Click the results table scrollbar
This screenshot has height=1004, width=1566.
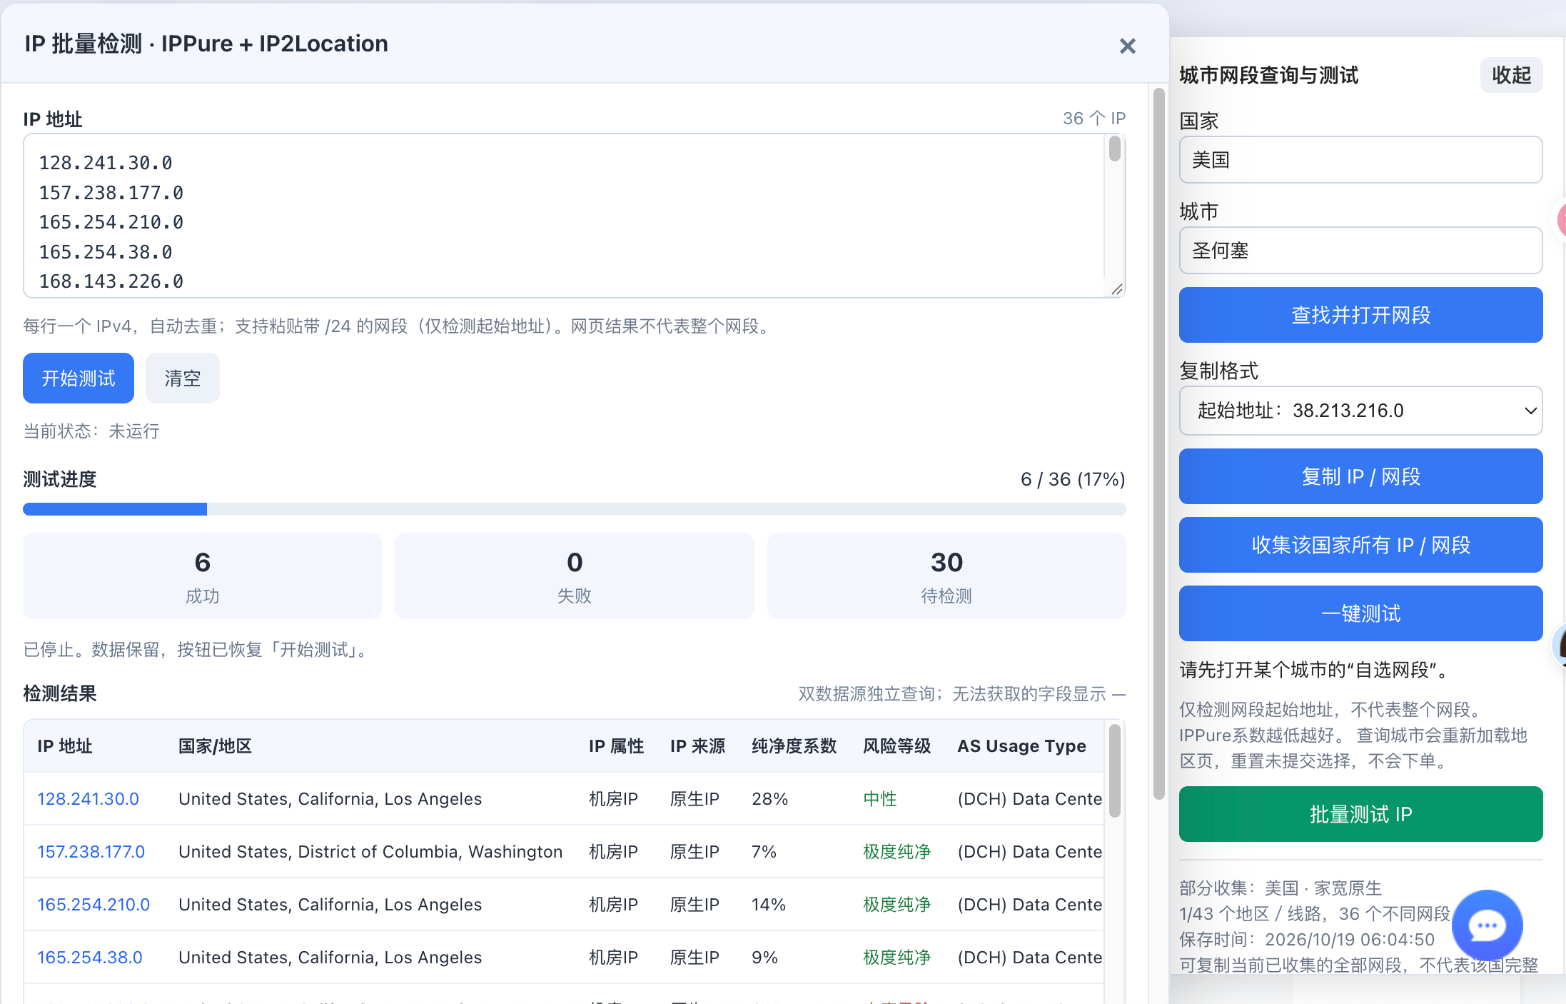[1114, 771]
